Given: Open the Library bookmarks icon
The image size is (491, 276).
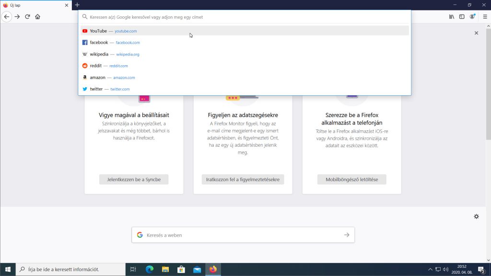Looking at the screenshot, I should coord(452,17).
